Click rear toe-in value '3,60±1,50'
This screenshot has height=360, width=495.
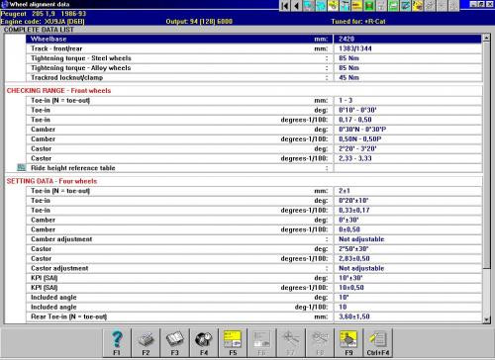pos(354,316)
